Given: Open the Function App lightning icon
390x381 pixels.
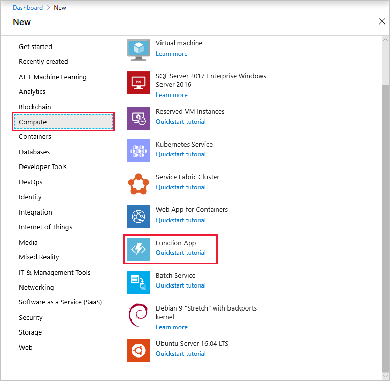Looking at the screenshot, I should (139, 249).
